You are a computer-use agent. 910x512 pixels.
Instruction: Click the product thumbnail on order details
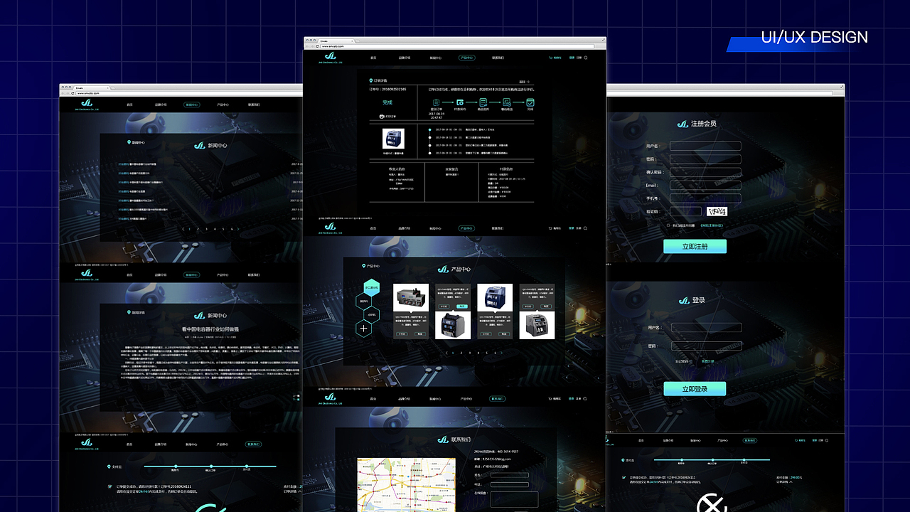tap(393, 139)
